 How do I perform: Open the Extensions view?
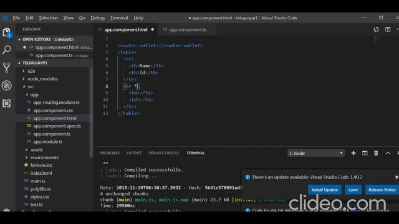tap(7, 103)
